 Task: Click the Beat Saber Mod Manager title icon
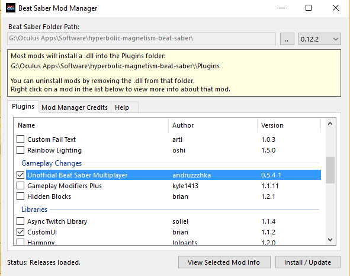pos(11,8)
